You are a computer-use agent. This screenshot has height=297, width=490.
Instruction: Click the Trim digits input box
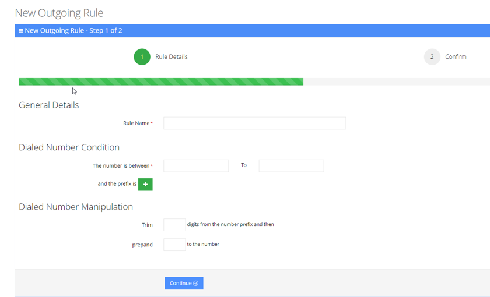tap(174, 225)
